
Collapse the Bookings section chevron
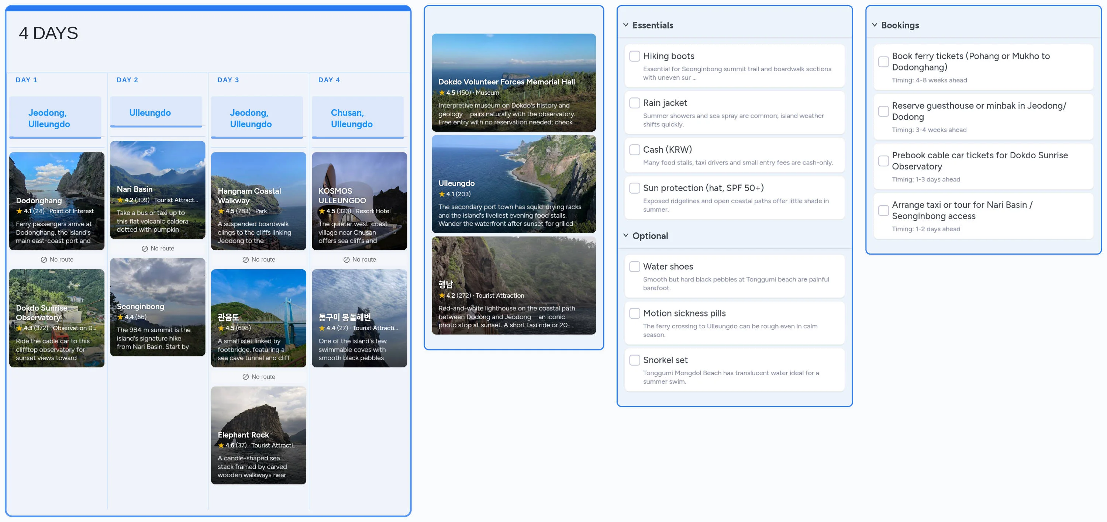(x=875, y=25)
